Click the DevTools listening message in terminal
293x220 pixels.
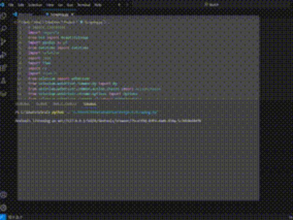pyautogui.click(x=108, y=121)
